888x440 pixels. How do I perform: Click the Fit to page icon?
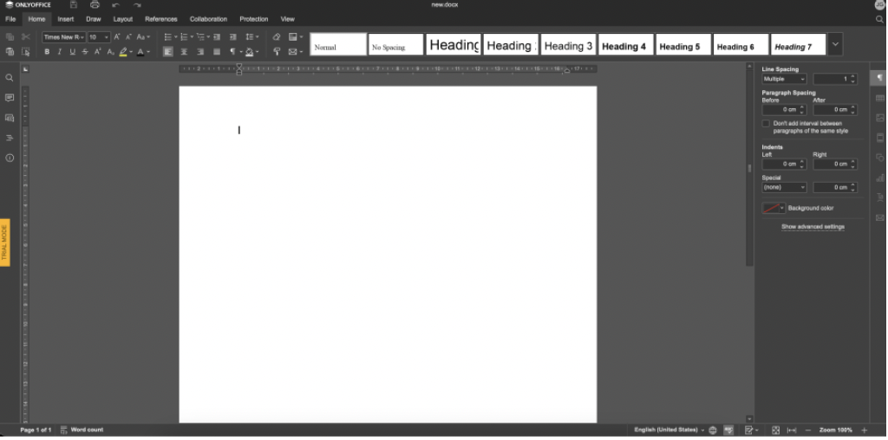[x=775, y=430]
